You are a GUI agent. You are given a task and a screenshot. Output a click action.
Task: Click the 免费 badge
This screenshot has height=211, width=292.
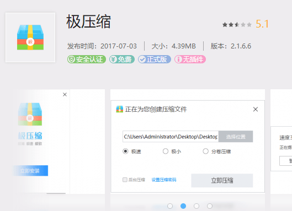click(122, 59)
